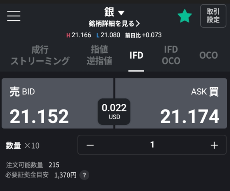Expand the 銀 instrument dropdown arrow
The image size is (230, 191).
[121, 13]
